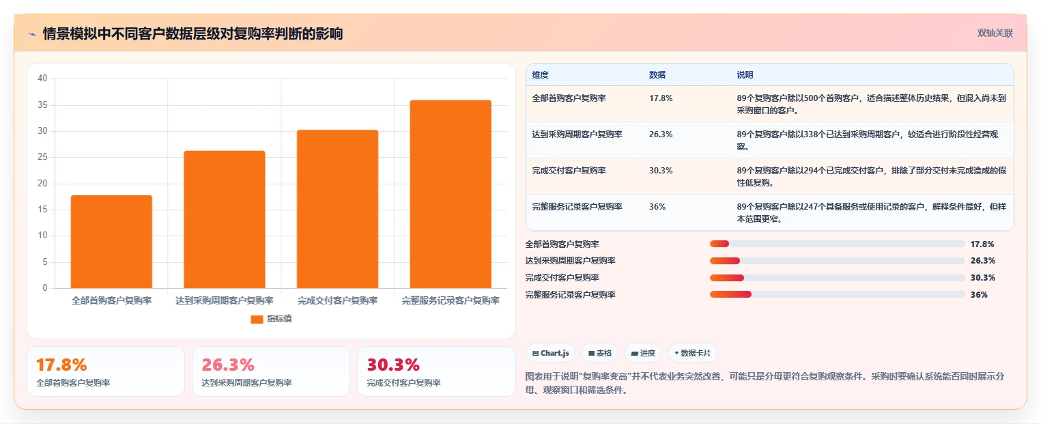1041x424 pixels.
Task: Click 达到采购周期客户复购率 in the table's 维度 column
Action: coord(577,135)
